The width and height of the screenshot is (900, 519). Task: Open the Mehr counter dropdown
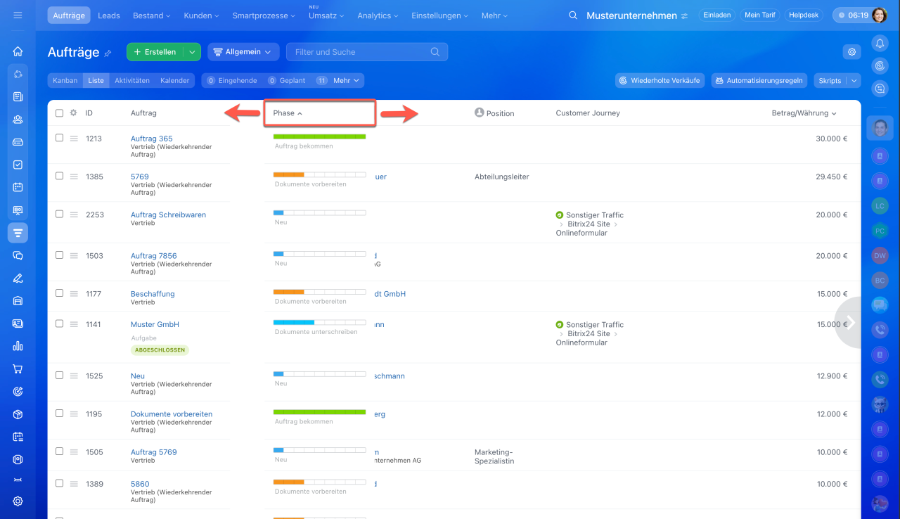click(x=347, y=81)
